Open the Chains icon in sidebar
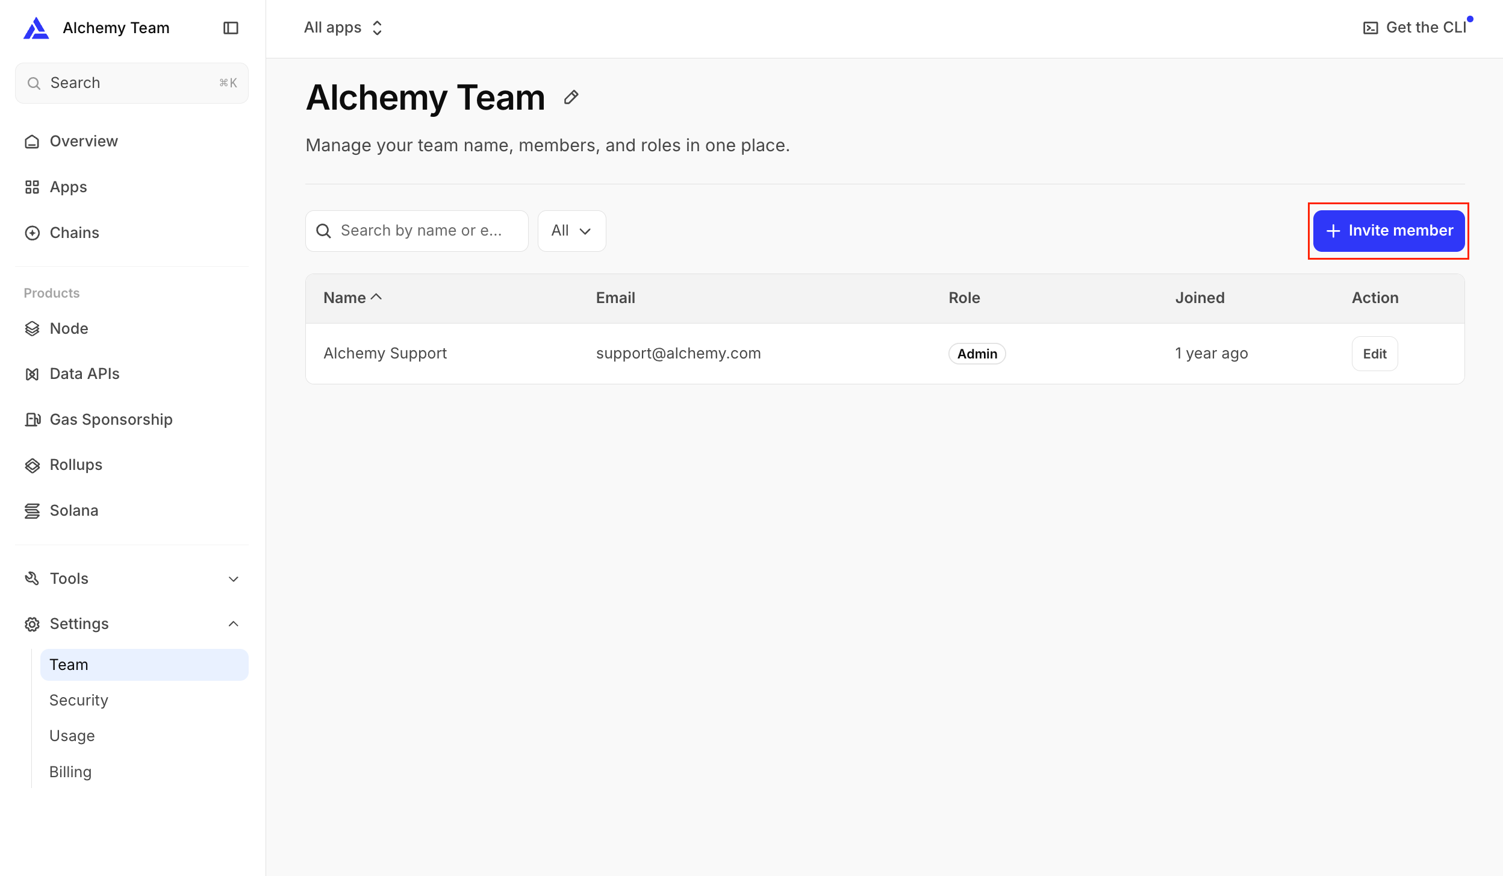The width and height of the screenshot is (1503, 876). 32,233
